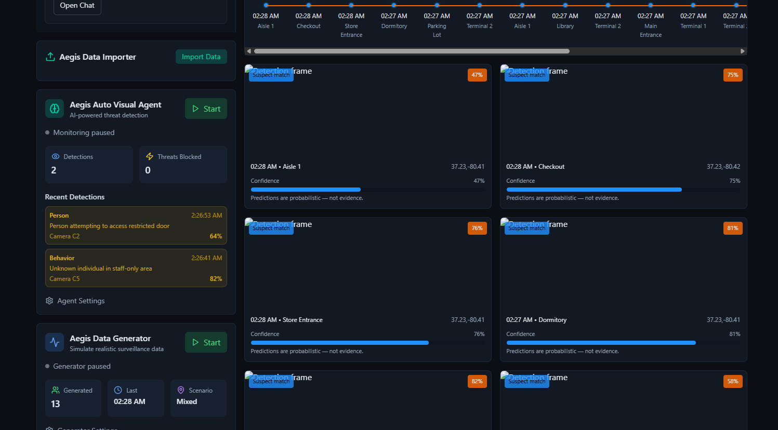Image resolution: width=778 pixels, height=430 pixels.
Task: Click the 76% confidence badge
Action: point(477,228)
